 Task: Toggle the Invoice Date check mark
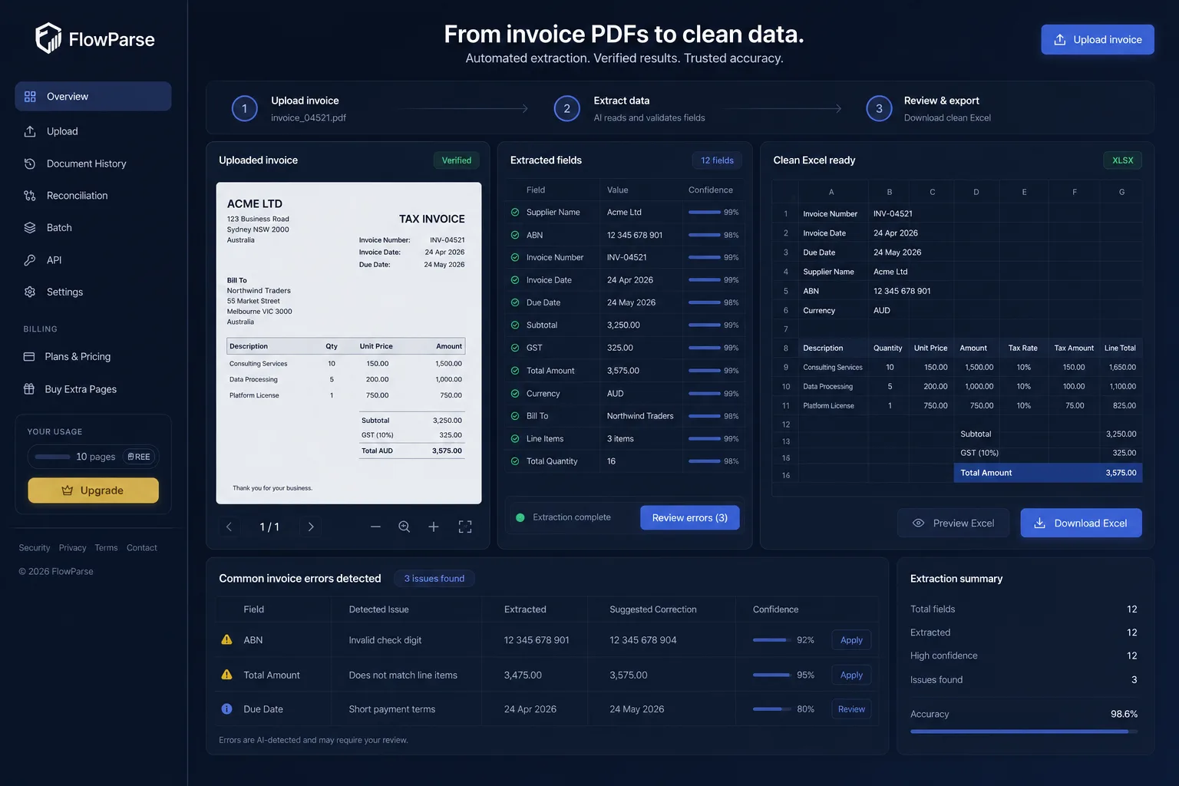[x=515, y=280]
